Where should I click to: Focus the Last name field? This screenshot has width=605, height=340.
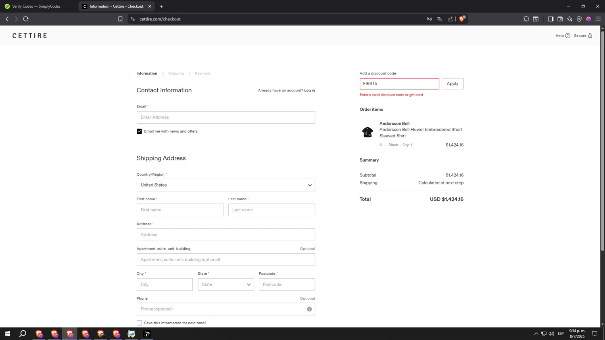[271, 210]
